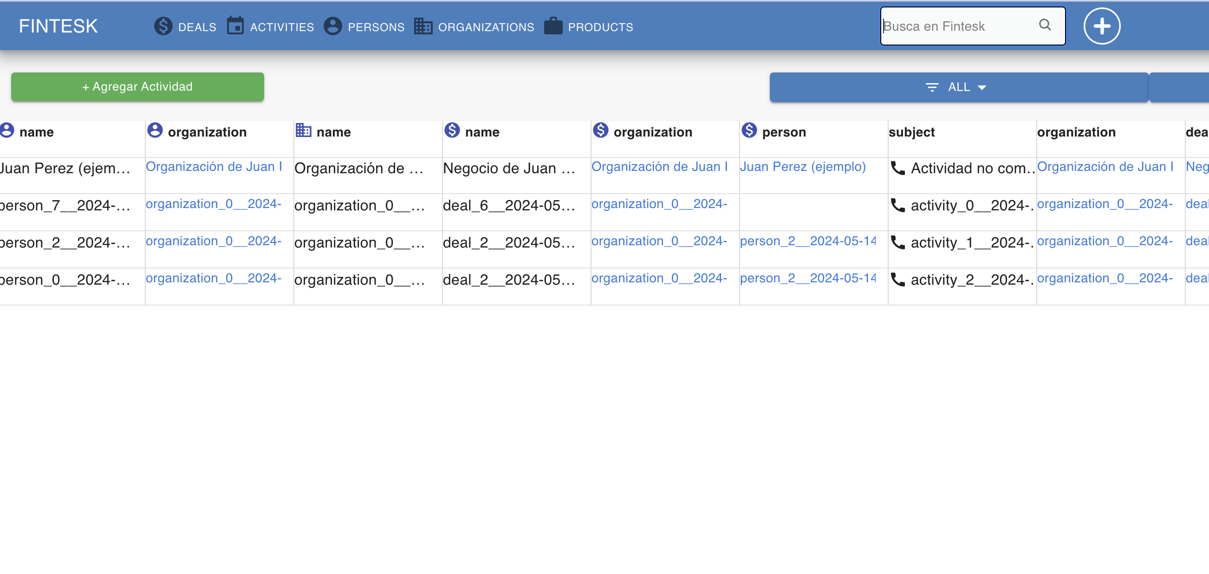Click the Activities calendar icon in navbar
Viewport: 1209px width, 574px height.
pos(235,26)
